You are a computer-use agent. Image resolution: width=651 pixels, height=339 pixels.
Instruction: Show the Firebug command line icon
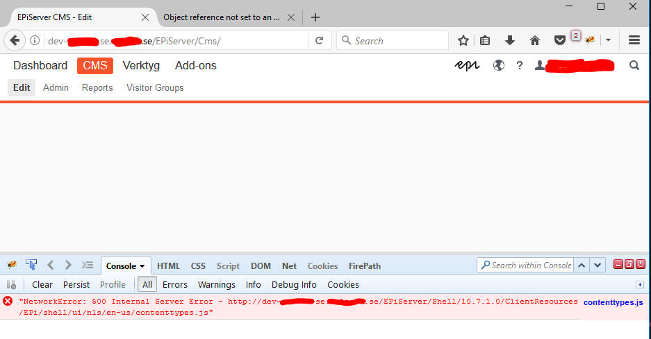(87, 265)
